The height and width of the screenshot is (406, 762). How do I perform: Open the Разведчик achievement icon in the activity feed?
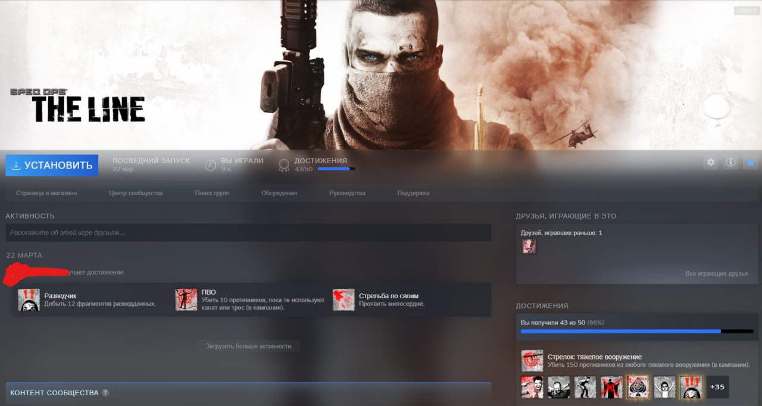coord(29,299)
